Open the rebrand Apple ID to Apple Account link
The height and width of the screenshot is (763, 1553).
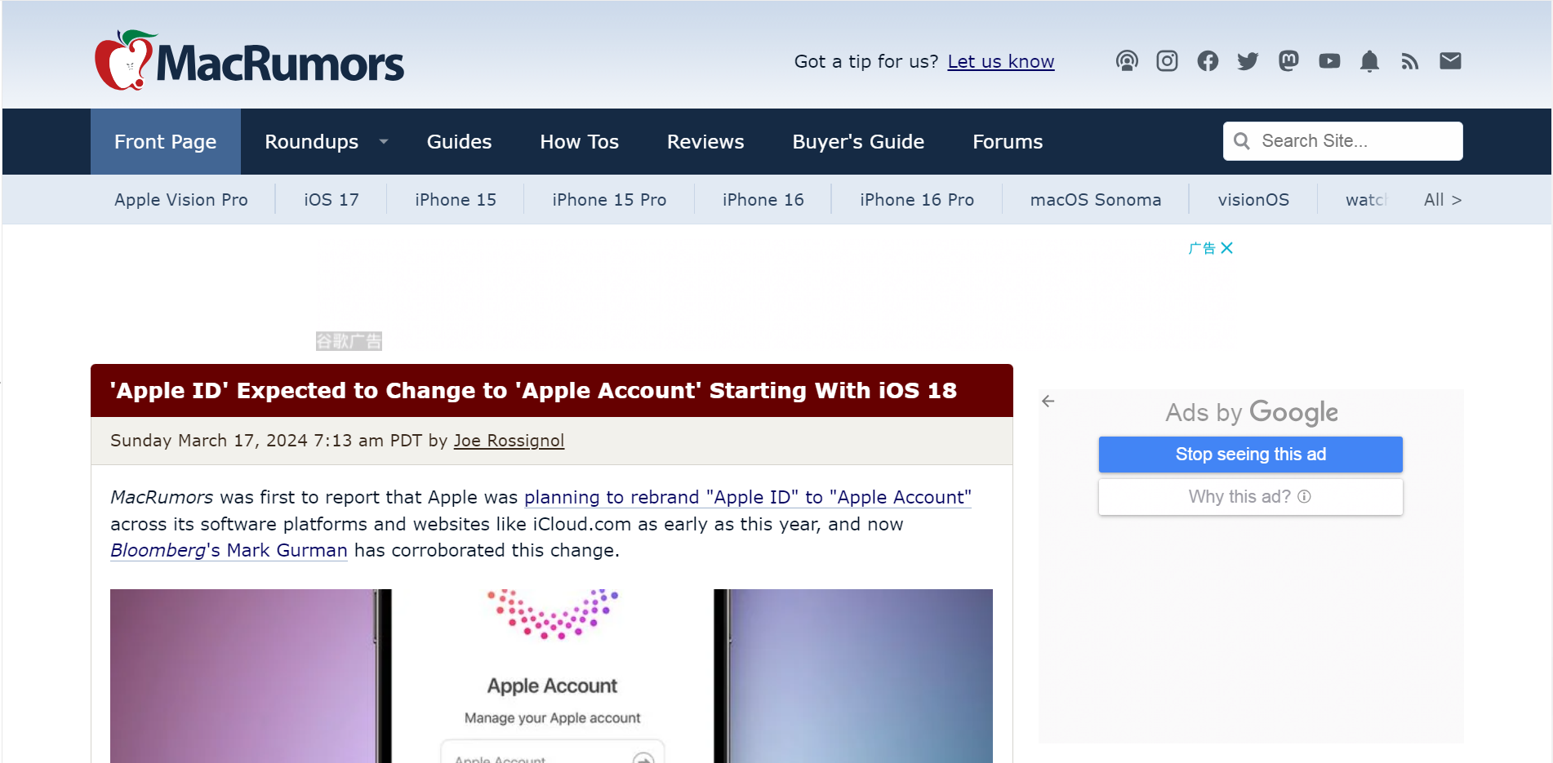click(747, 497)
